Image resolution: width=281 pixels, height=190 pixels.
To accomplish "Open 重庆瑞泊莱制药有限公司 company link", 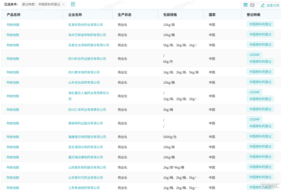I will [x=86, y=157].
